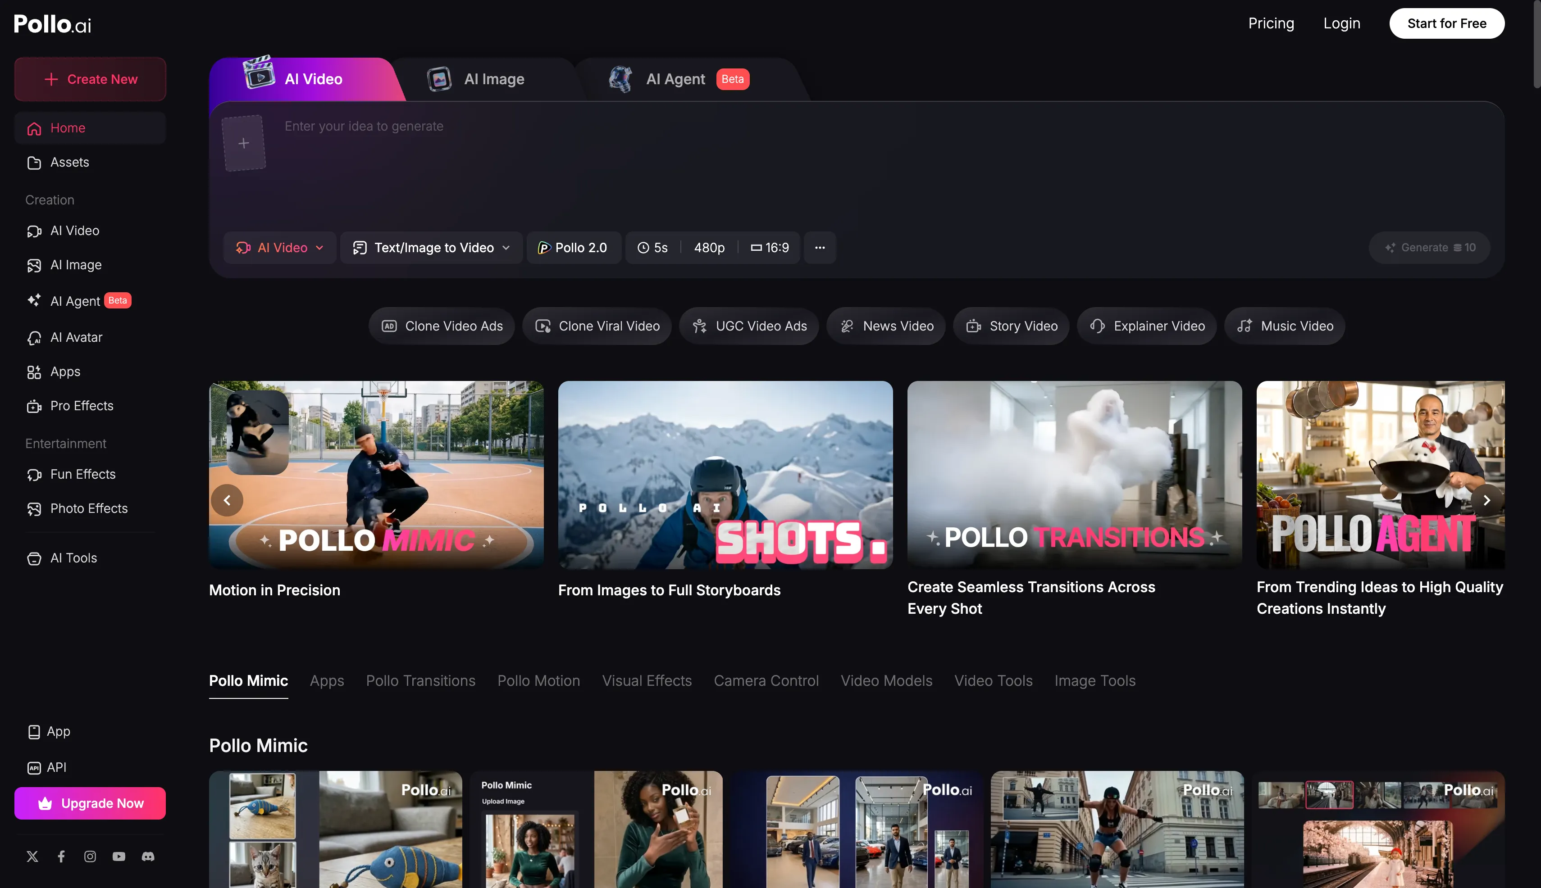This screenshot has width=1541, height=888.
Task: Click the Facebook icon in sidebar
Action: (61, 856)
